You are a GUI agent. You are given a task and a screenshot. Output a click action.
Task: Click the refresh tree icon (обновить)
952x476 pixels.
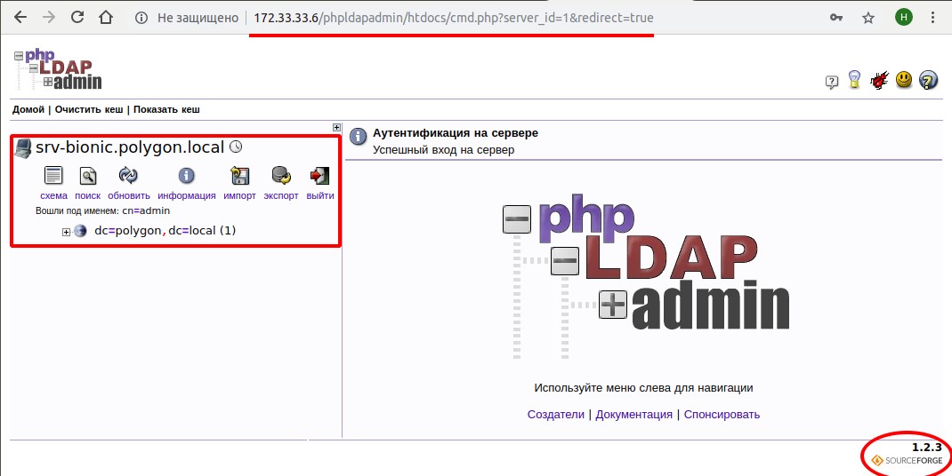[x=128, y=176]
